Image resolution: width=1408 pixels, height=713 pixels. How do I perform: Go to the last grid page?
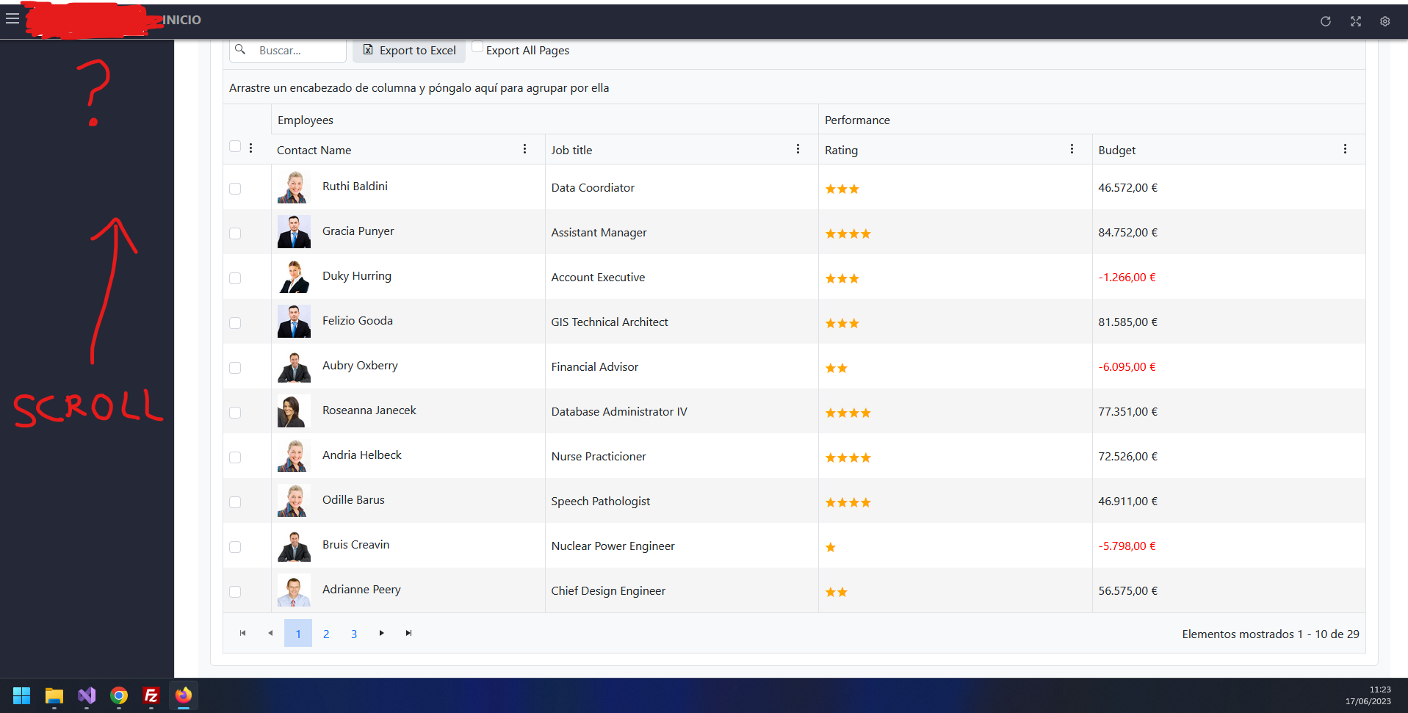coord(409,633)
